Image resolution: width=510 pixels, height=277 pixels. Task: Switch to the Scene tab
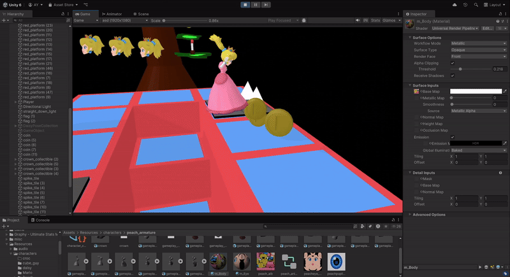click(141, 14)
